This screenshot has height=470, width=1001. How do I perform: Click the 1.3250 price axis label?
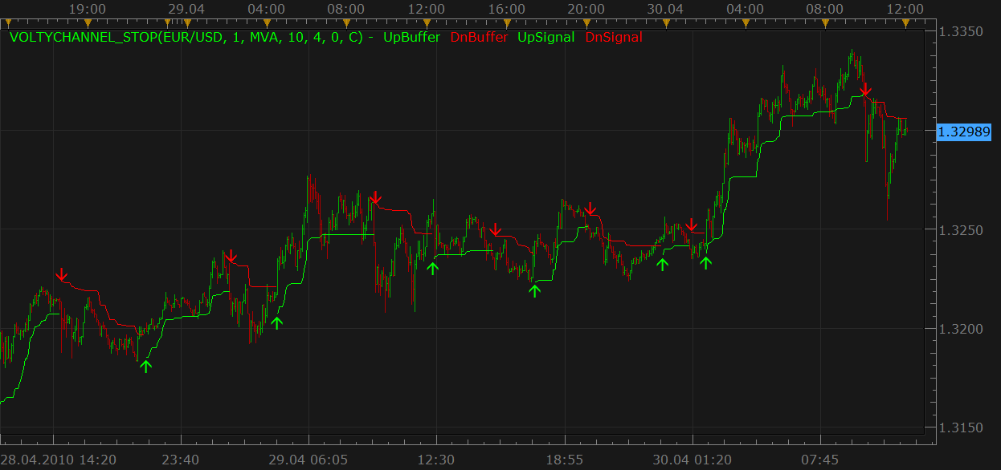coord(960,230)
